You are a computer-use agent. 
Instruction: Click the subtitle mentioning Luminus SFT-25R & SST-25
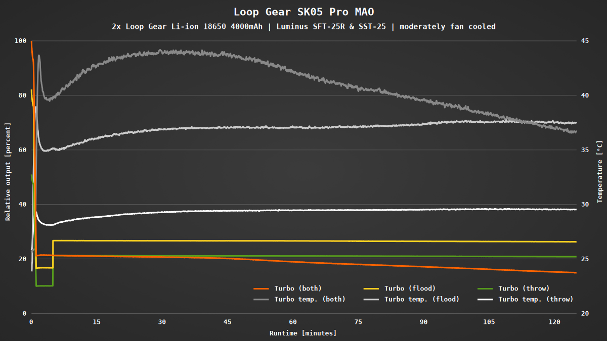(303, 26)
